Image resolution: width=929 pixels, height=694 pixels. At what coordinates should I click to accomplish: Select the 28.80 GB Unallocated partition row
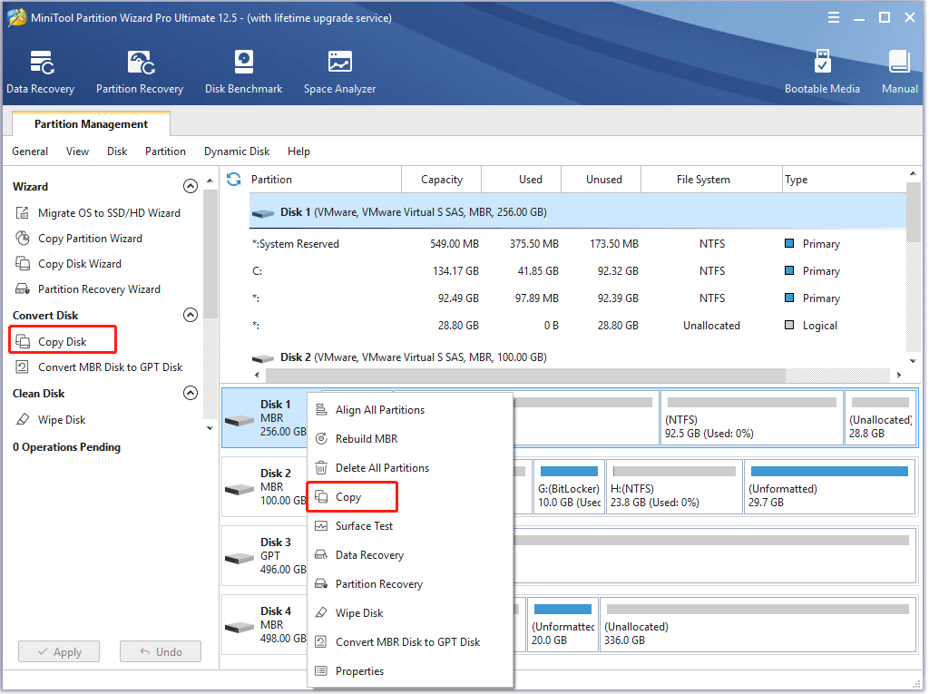click(578, 326)
